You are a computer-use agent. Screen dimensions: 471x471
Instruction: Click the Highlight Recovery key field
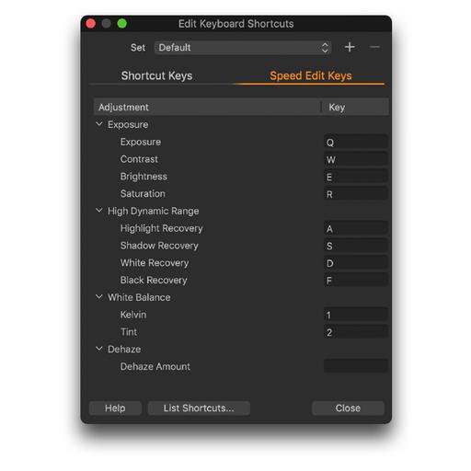coord(356,228)
